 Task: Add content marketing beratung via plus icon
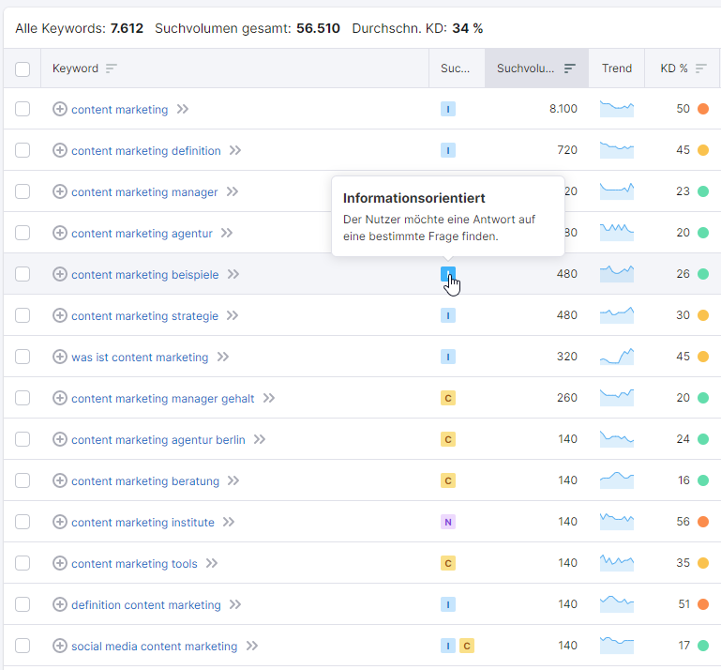pyautogui.click(x=60, y=480)
